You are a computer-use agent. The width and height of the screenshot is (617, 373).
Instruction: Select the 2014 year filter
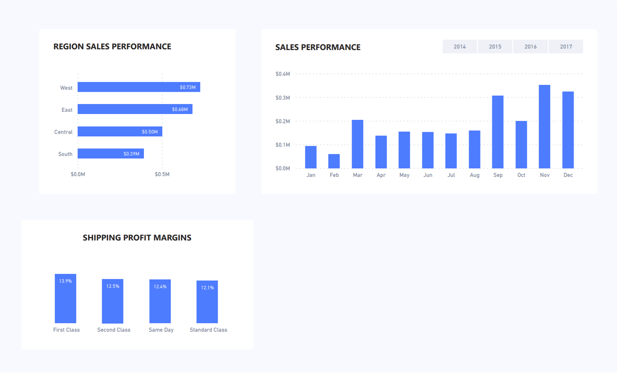tap(460, 46)
